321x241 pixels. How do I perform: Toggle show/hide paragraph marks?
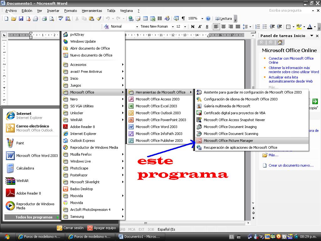point(183,19)
